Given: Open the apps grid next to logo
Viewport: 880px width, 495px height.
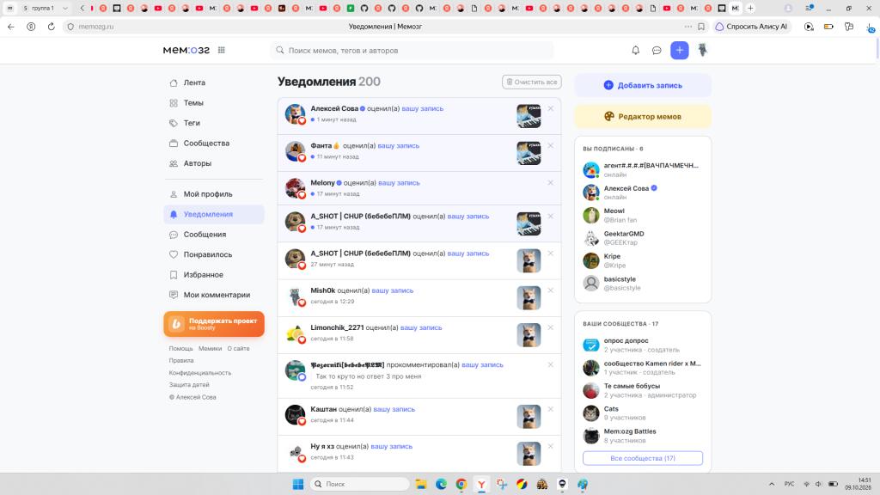Looking at the screenshot, I should pyautogui.click(x=222, y=50).
